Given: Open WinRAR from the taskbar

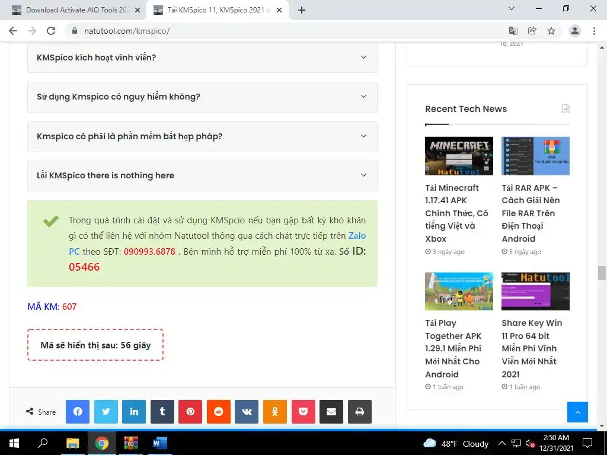Looking at the screenshot, I should click(131, 443).
